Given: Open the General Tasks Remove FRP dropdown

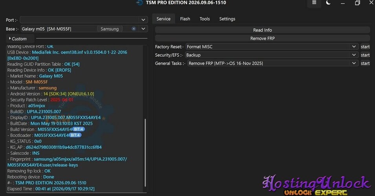Looking at the screenshot, I should [x=273, y=64].
